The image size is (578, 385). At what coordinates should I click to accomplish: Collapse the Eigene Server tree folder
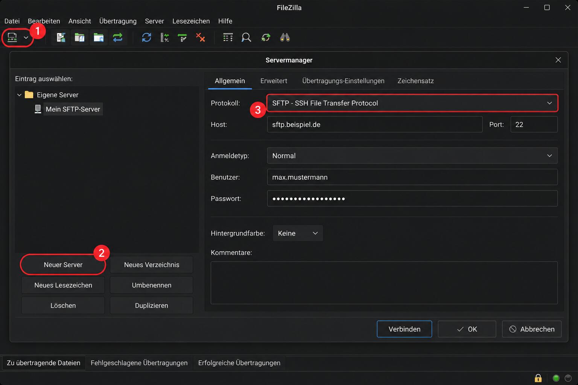coord(19,95)
